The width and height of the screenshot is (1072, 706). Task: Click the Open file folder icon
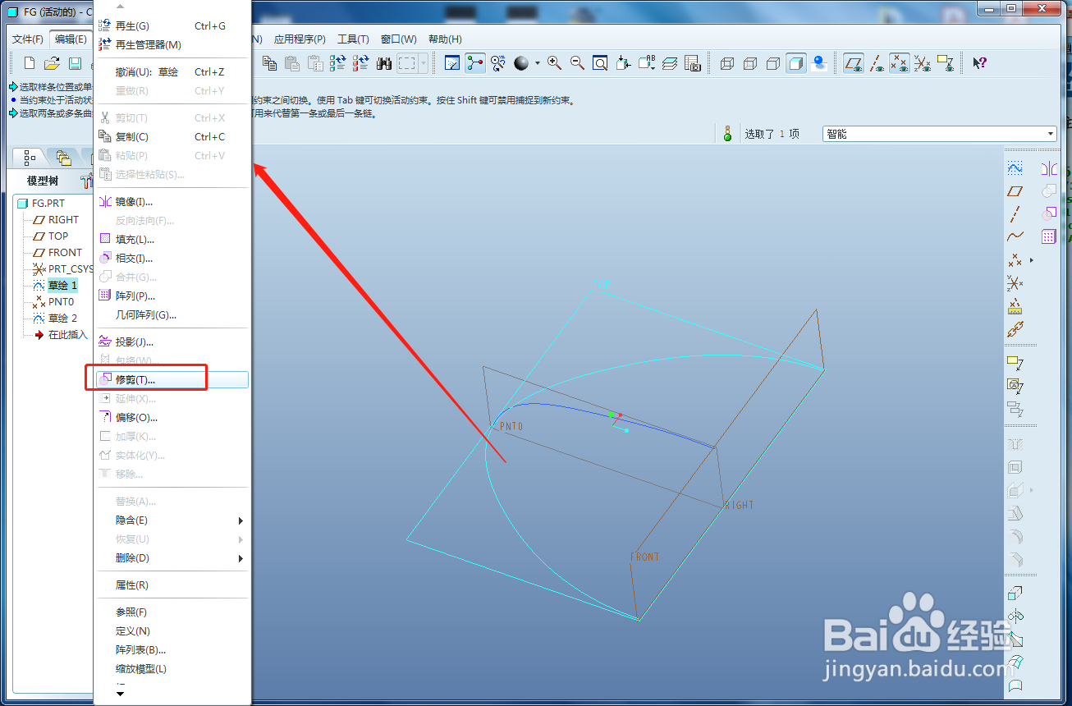pos(52,63)
